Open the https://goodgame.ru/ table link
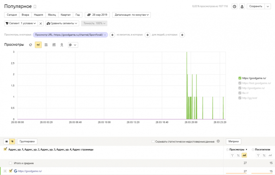 pyautogui.click(x=30, y=171)
